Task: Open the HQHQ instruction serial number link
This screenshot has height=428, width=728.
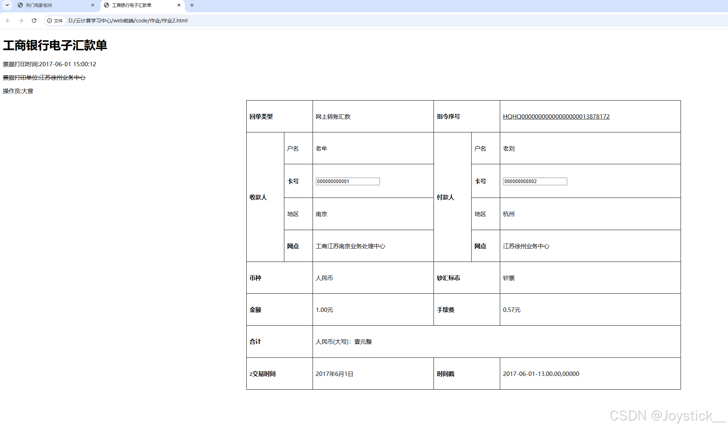Action: 556,116
